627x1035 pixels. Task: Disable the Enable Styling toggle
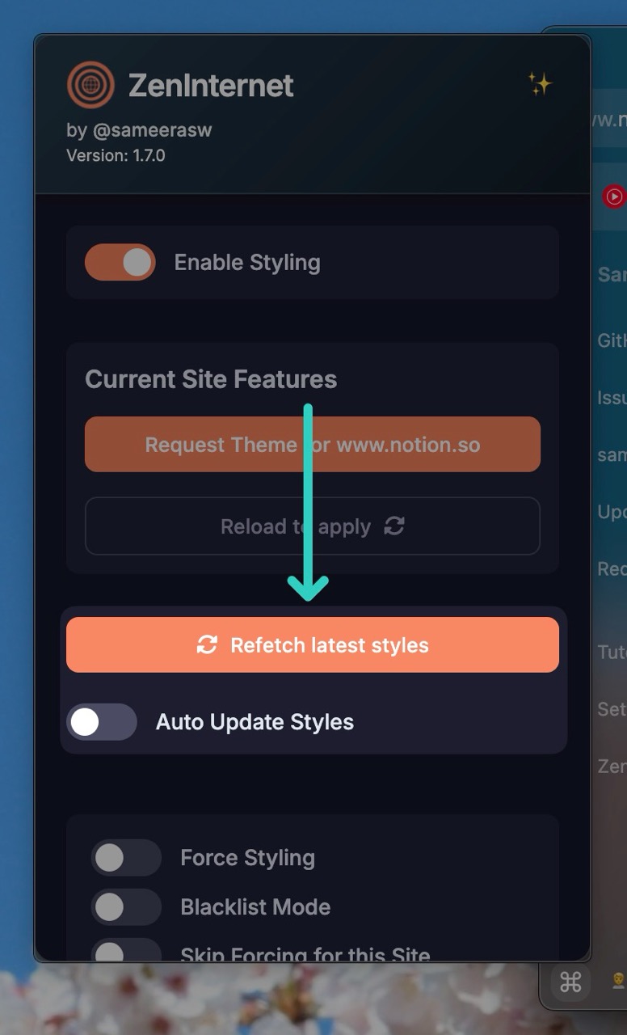point(120,262)
